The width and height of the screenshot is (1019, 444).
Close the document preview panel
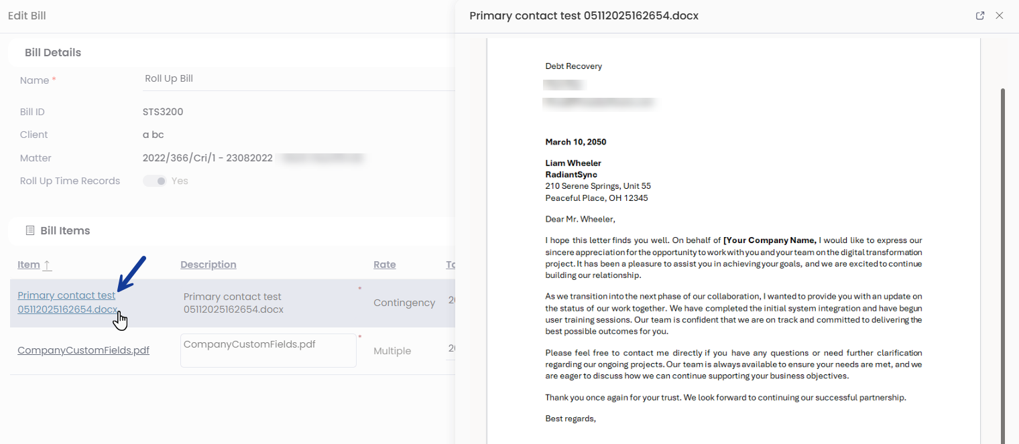pos(1000,15)
